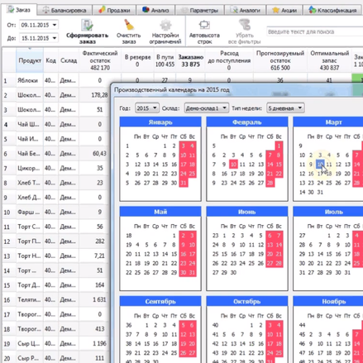Click the Расход до поступления header
This screenshot has width=363, height=363.
[x=229, y=60]
